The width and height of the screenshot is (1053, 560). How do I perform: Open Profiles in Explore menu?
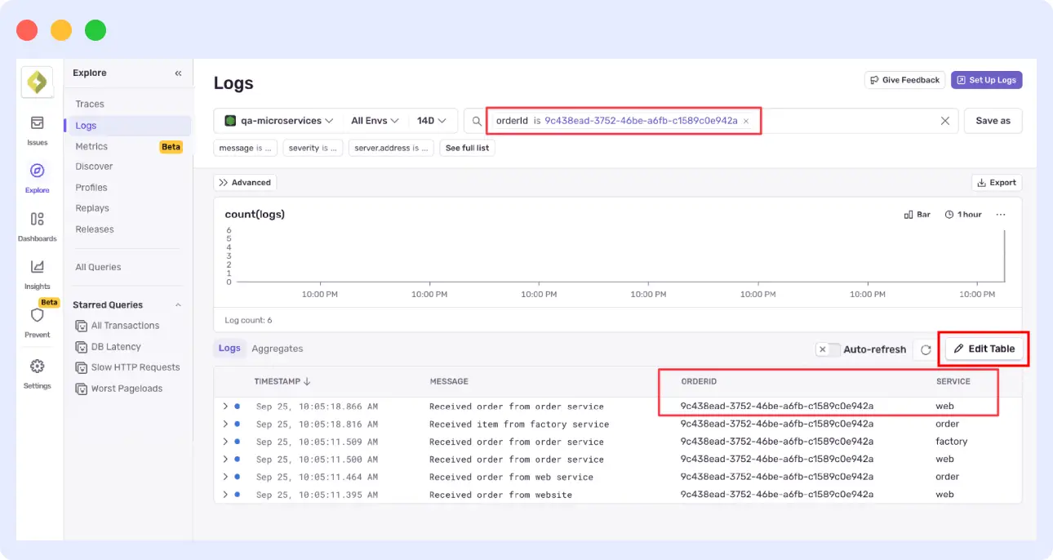click(91, 188)
